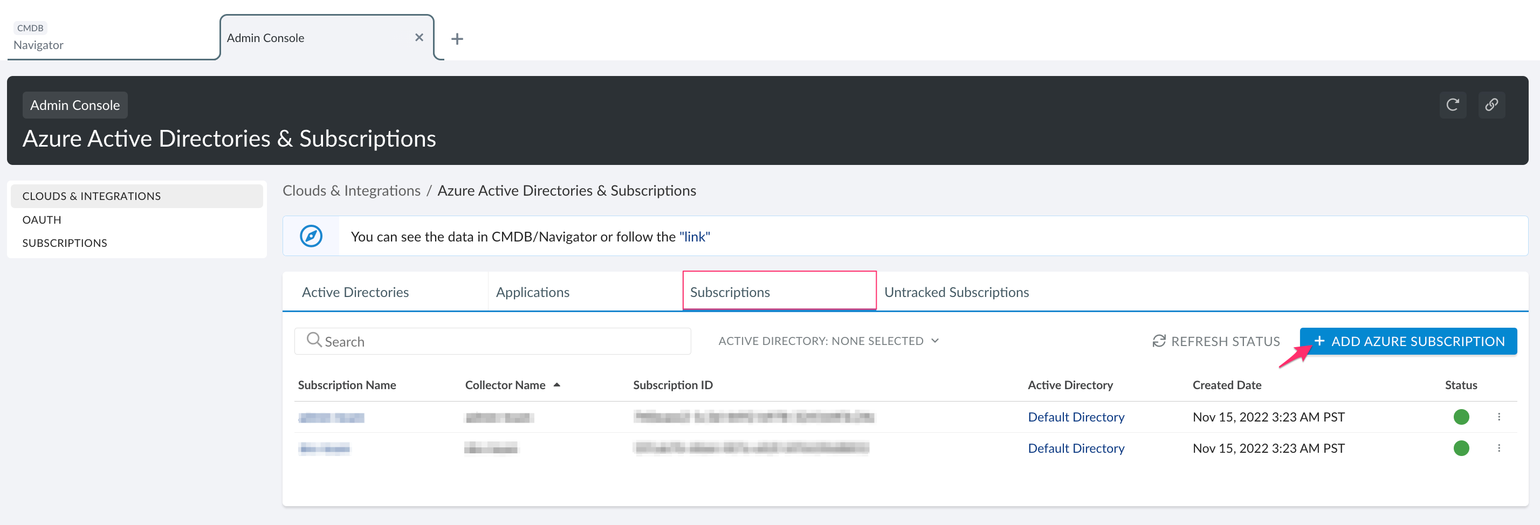Viewport: 1540px width, 525px height.
Task: Select OAuth in the left sidebar
Action: click(x=41, y=219)
